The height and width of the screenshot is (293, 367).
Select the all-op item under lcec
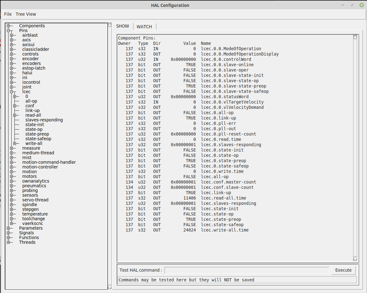[31, 101]
